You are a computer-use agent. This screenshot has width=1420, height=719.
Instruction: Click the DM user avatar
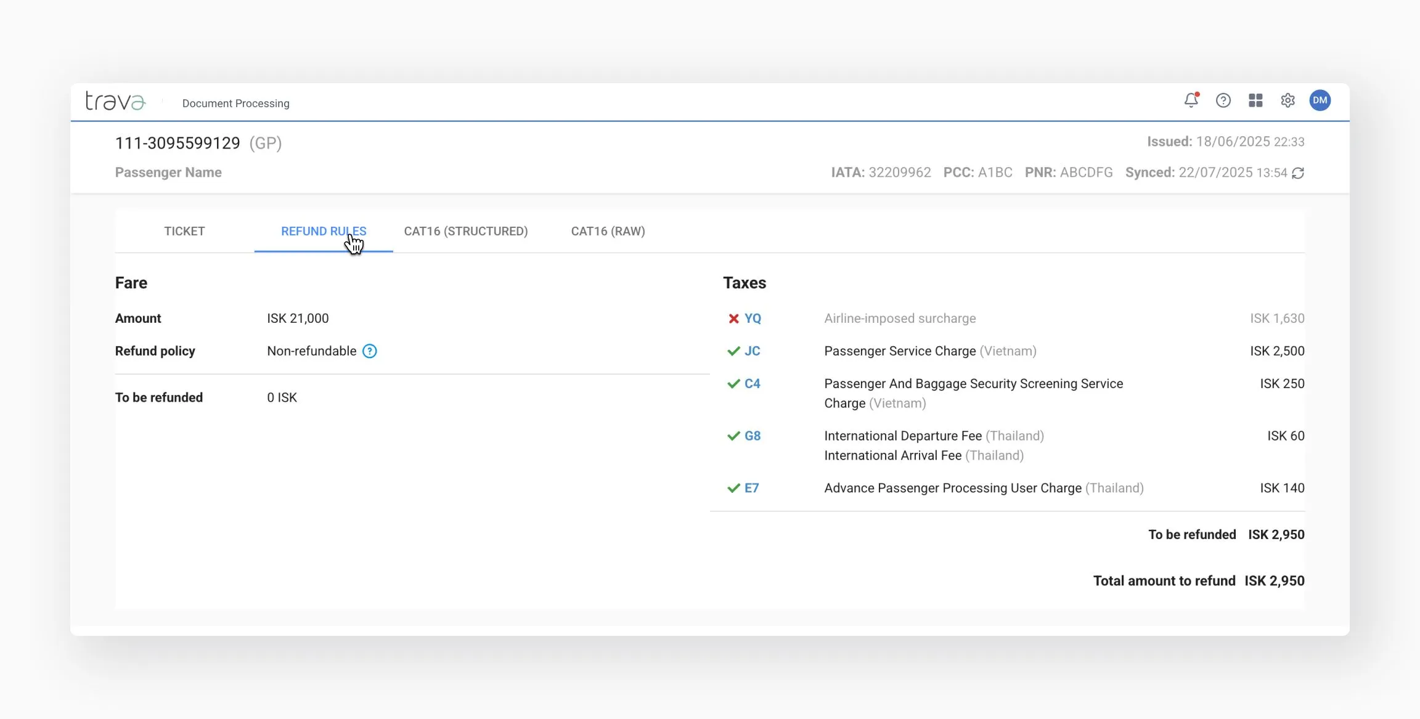[x=1320, y=100]
